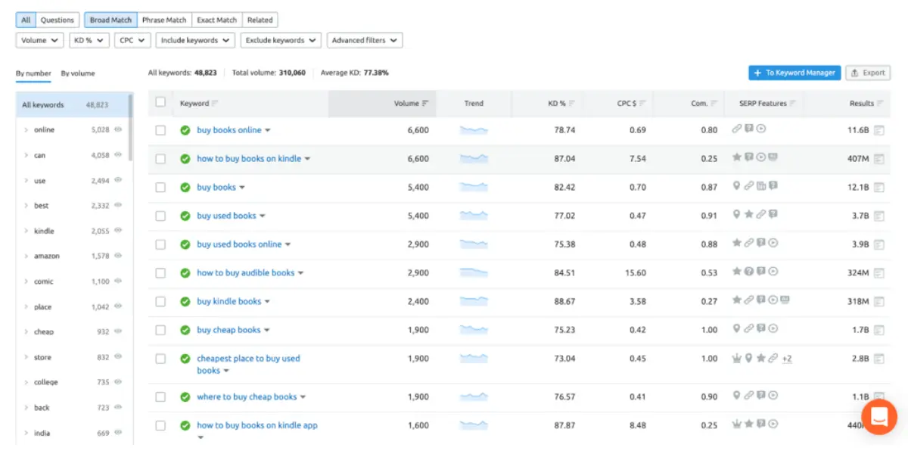Open the Include keywords dropdown
Screen dimensions: 908x454
pyautogui.click(x=196, y=40)
